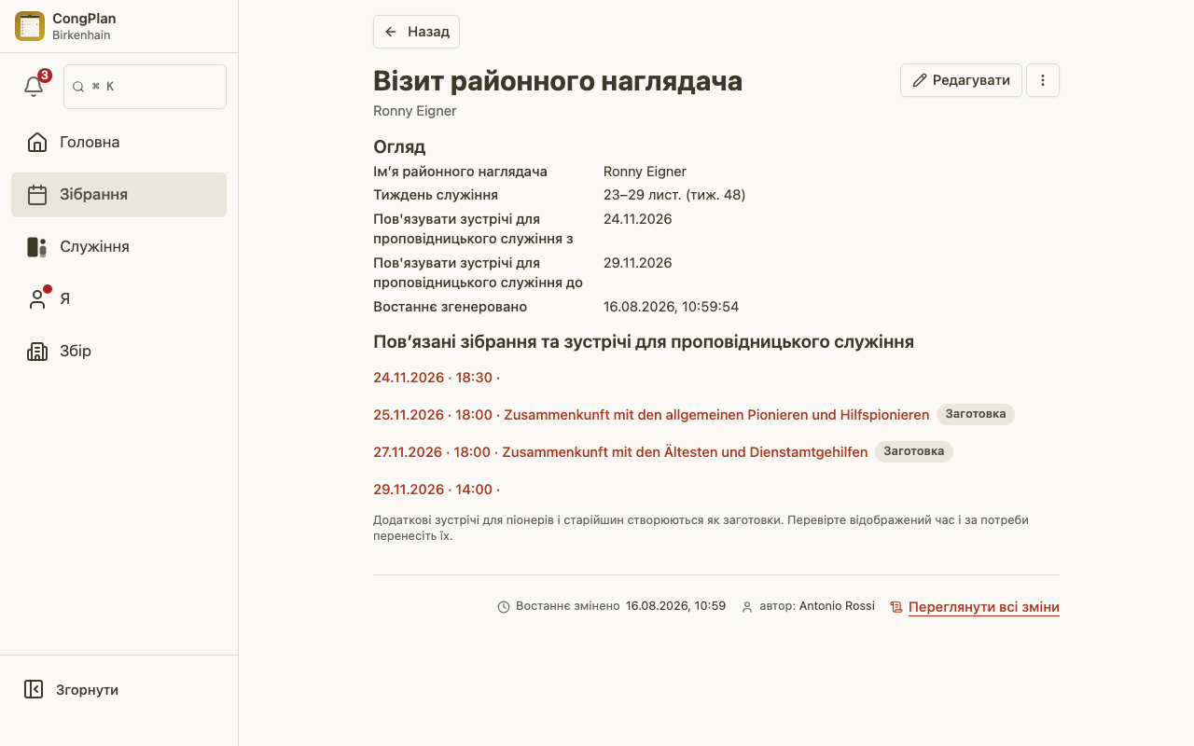Screen dimensions: 1194x746
Task: Click the calendar icon beside Зібрання
Action: click(x=37, y=195)
